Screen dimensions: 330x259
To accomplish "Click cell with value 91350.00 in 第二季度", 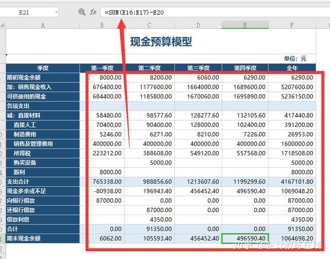I will pyautogui.click(x=150, y=229).
